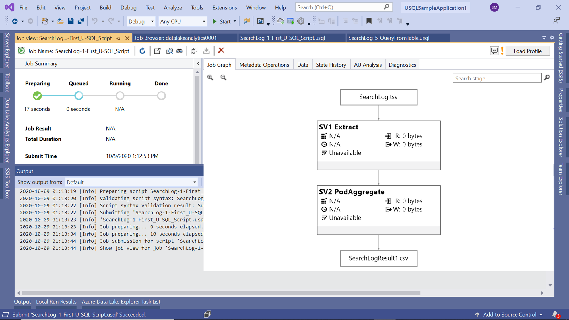The width and height of the screenshot is (569, 320).
Task: Open the Extensions menu
Action: click(x=224, y=8)
